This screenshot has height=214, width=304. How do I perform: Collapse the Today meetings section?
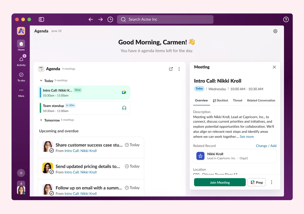(41, 81)
